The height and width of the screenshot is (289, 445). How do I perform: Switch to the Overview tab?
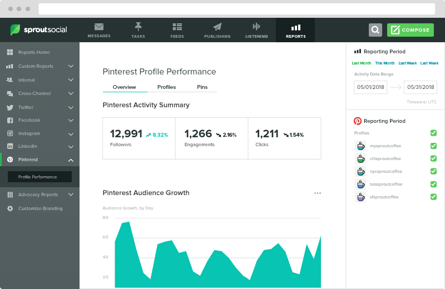[124, 87]
